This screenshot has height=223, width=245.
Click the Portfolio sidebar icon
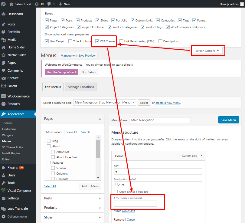(3, 32)
